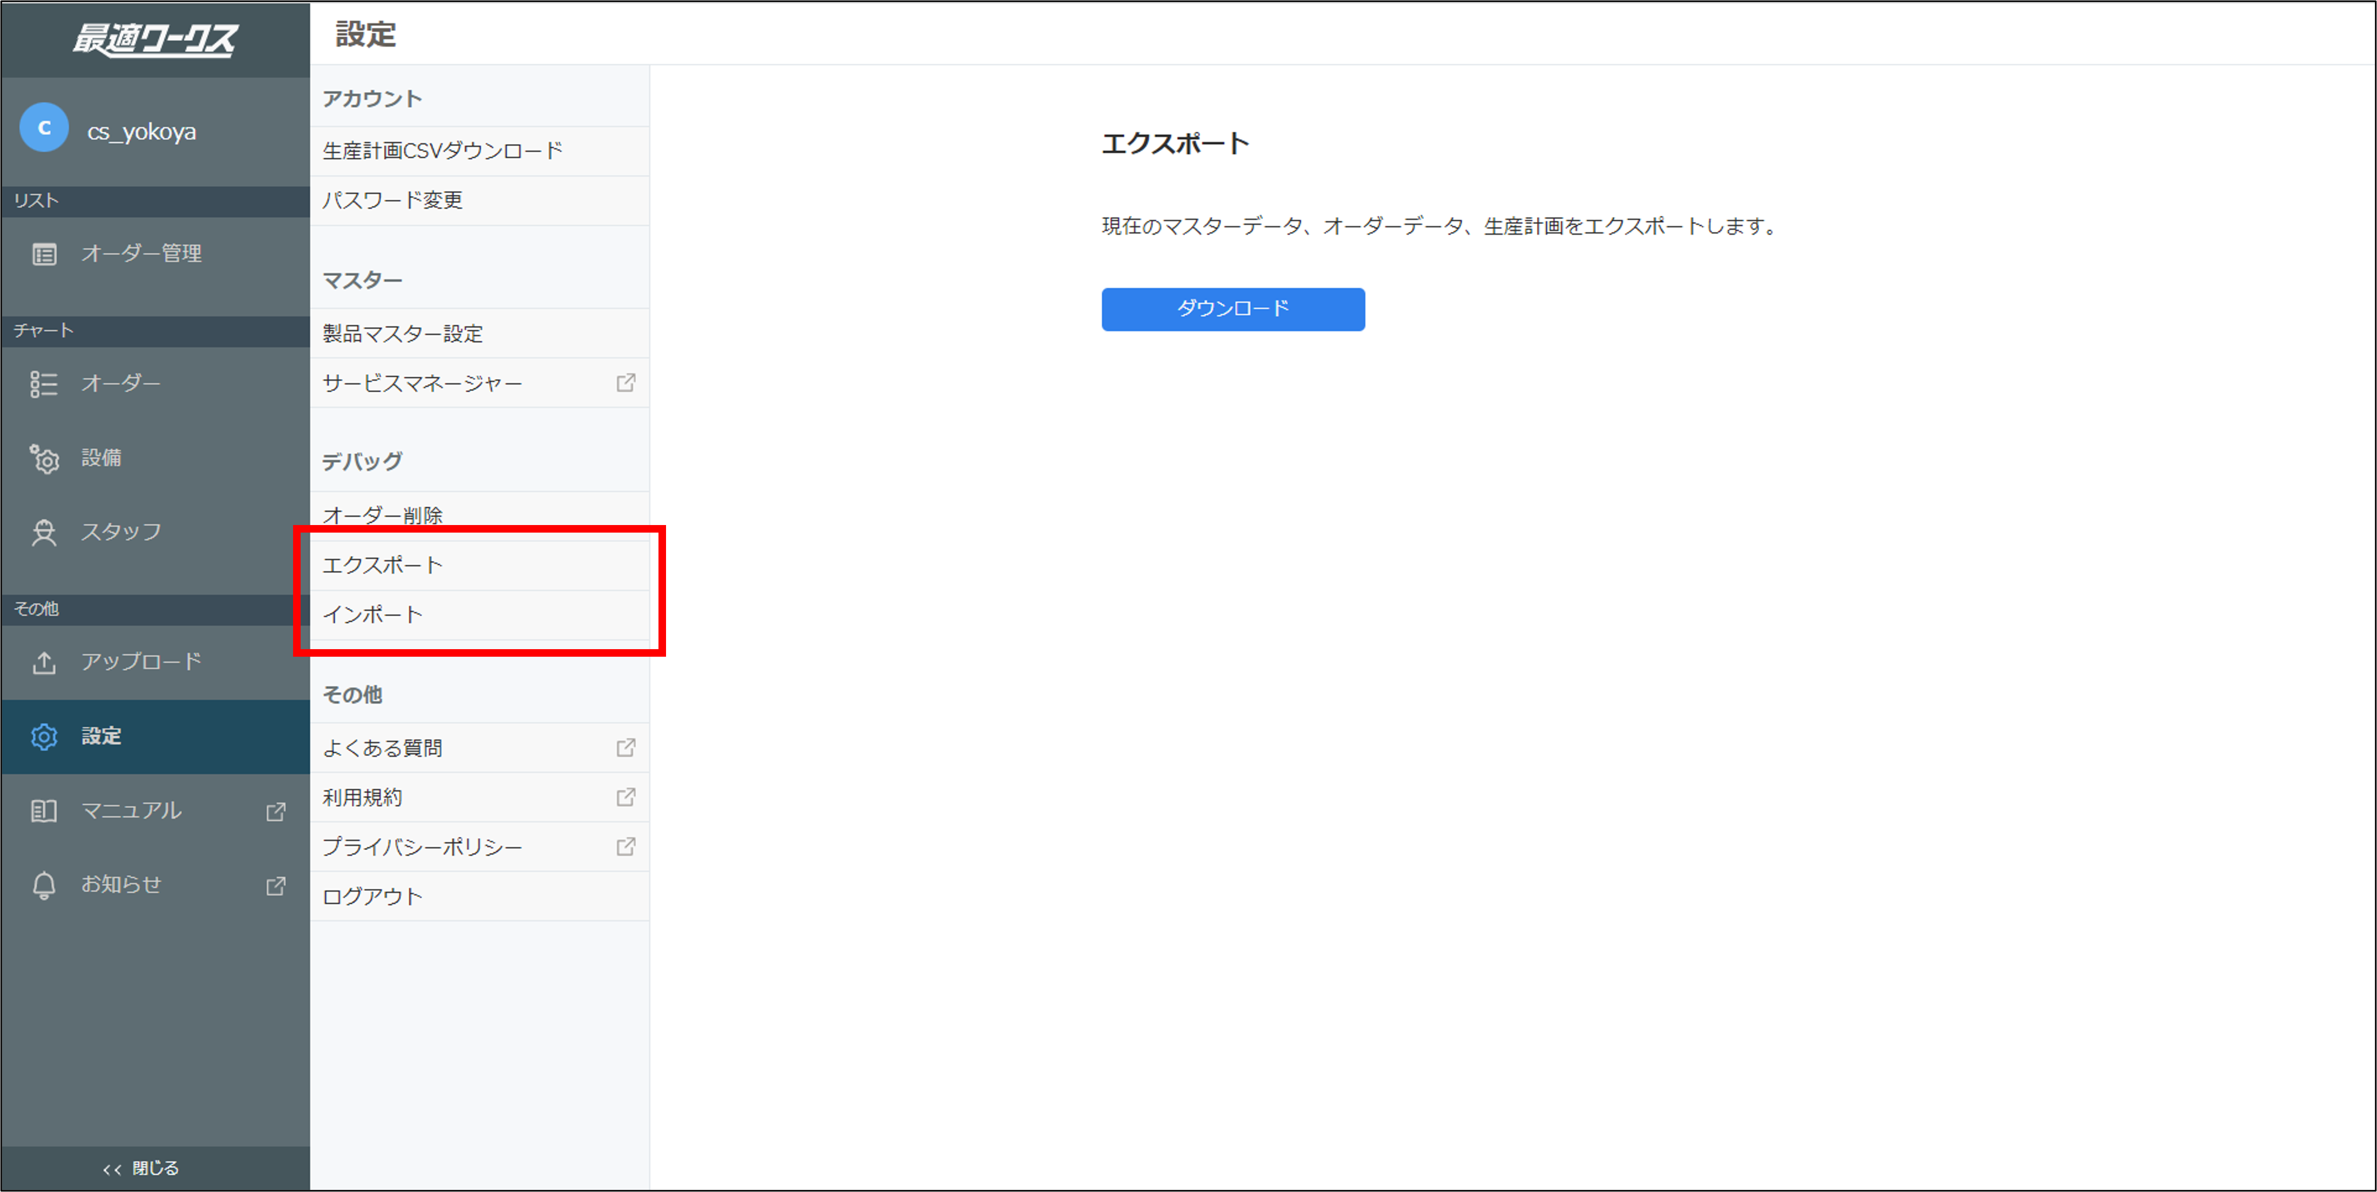
Task: Click the マニュアル book icon
Action: click(44, 811)
